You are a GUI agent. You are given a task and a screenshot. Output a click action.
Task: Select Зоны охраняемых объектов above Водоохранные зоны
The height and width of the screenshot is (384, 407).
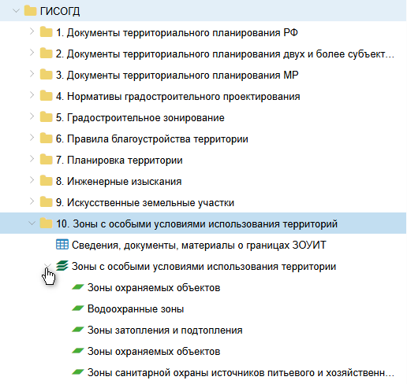pos(154,288)
